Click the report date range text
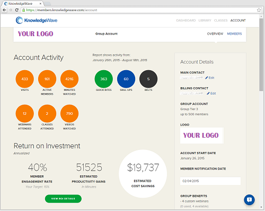 tap(120, 60)
